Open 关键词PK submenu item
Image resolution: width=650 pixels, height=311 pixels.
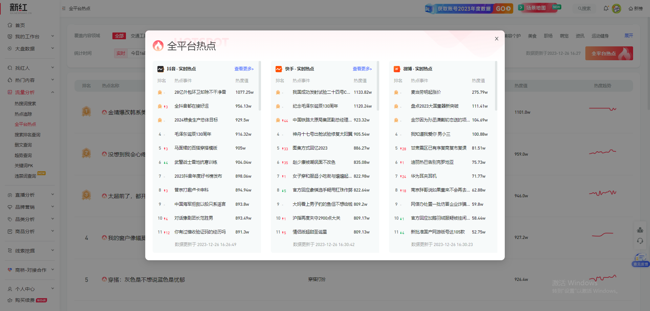[x=24, y=165]
